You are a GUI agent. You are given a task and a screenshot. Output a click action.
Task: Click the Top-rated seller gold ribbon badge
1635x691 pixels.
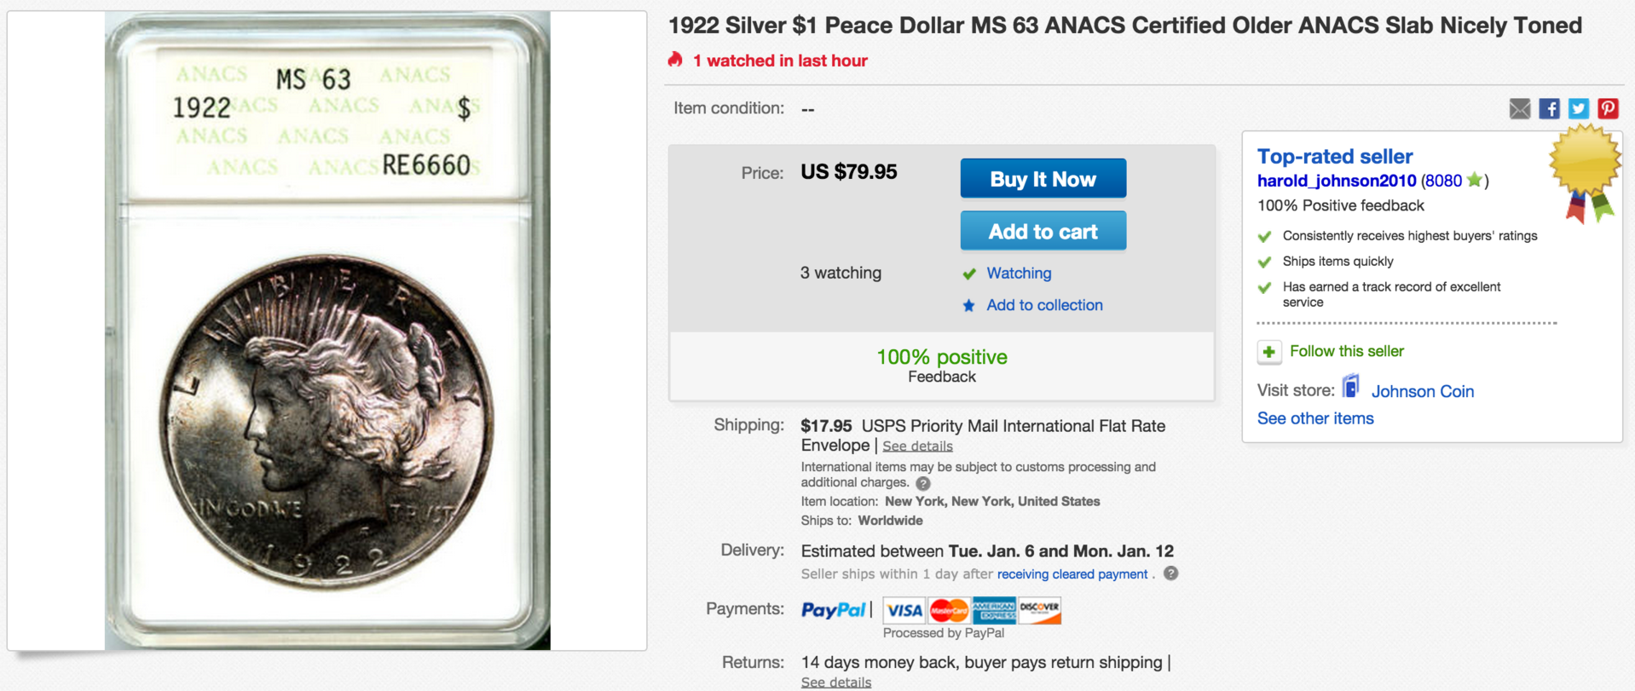[1585, 170]
